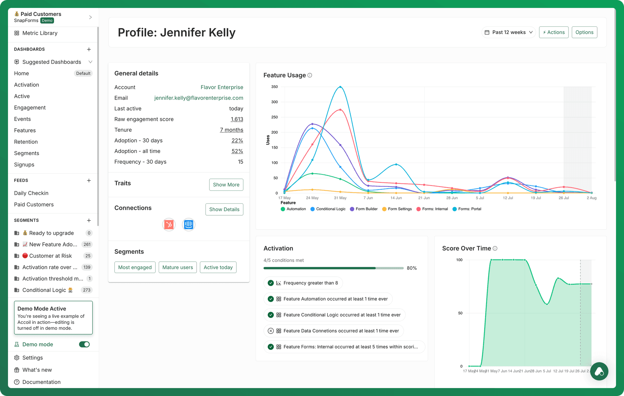Click Show More under Traits
Viewport: 624px width, 396px height.
coord(226,184)
